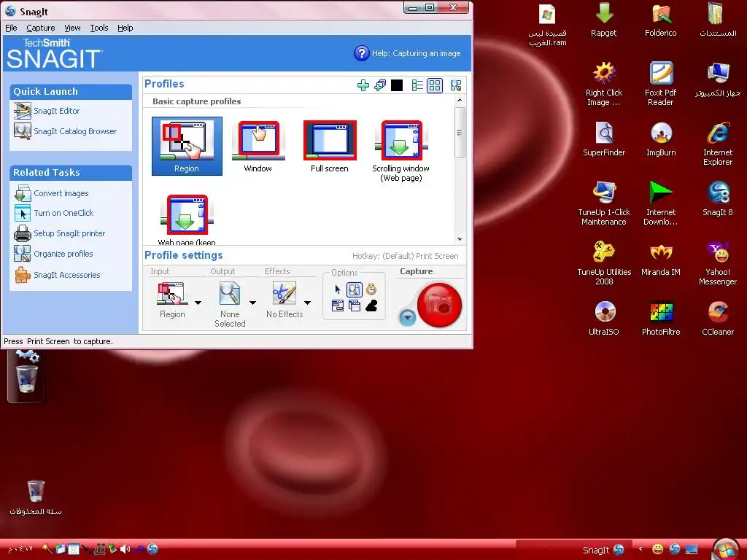Toggle the multiple windows capture option
This screenshot has width=747, height=560.
[355, 306]
